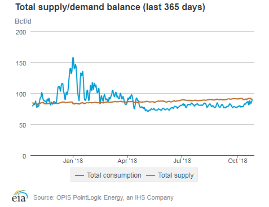Click the 'Bcf/d' unit label
Image resolution: width=269 pixels, height=207 pixels.
click(x=23, y=21)
